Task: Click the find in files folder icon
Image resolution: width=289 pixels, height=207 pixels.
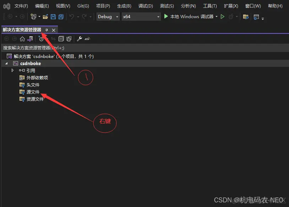Action: [246, 17]
